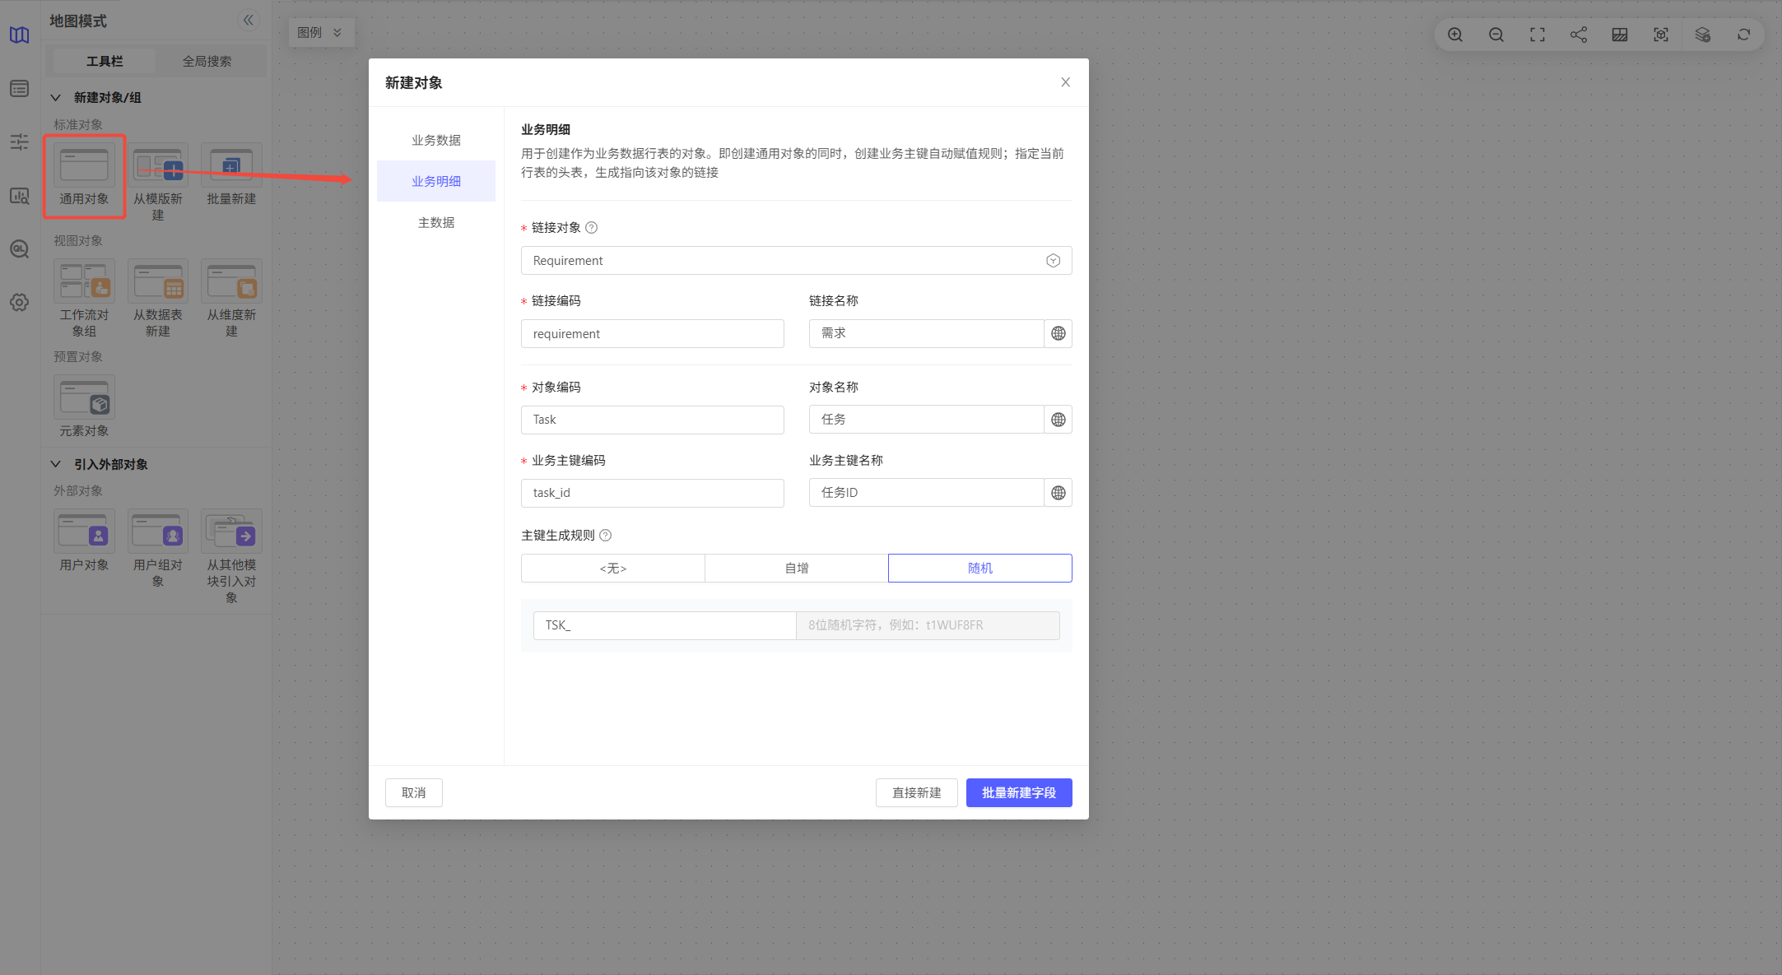Click the fullscreen canvas icon
1782x975 pixels.
pos(1538,35)
